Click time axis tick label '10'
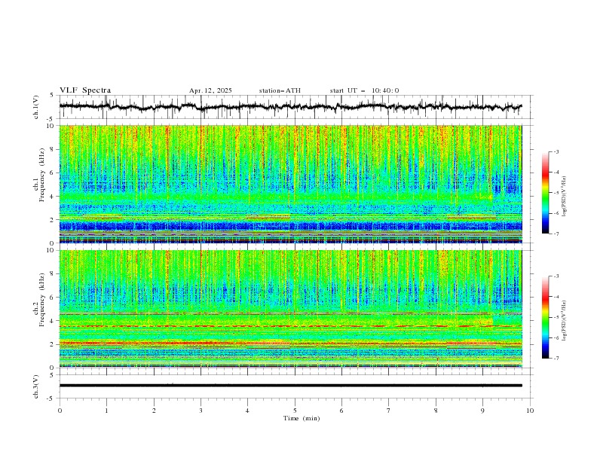597x461 pixels. coord(530,411)
